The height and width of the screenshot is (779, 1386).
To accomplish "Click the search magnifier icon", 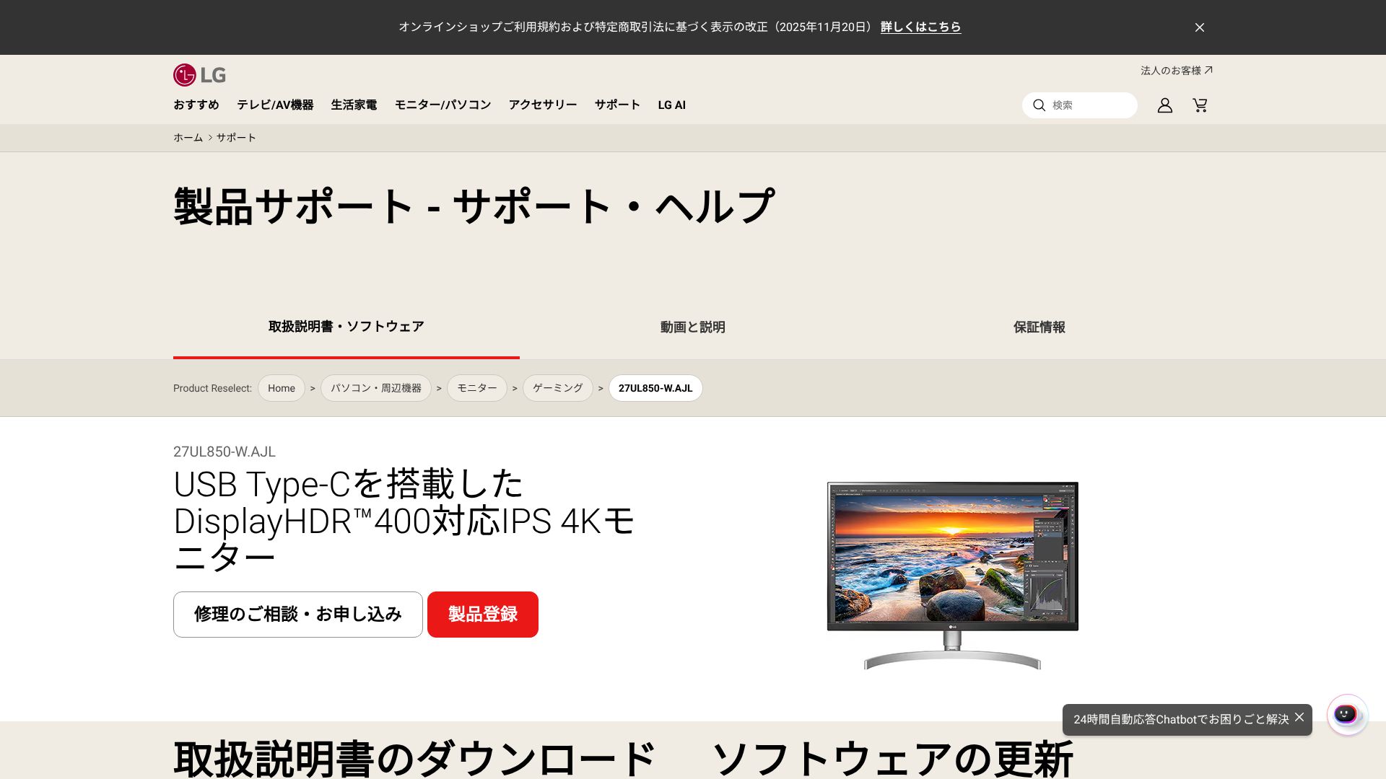I will [1039, 105].
